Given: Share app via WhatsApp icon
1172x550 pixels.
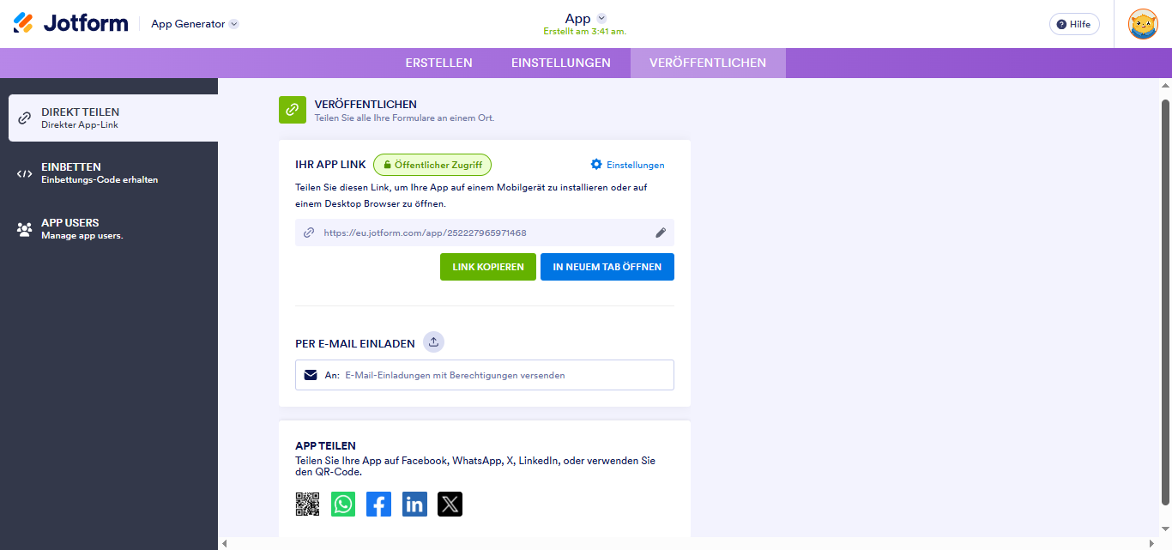Looking at the screenshot, I should pos(343,504).
